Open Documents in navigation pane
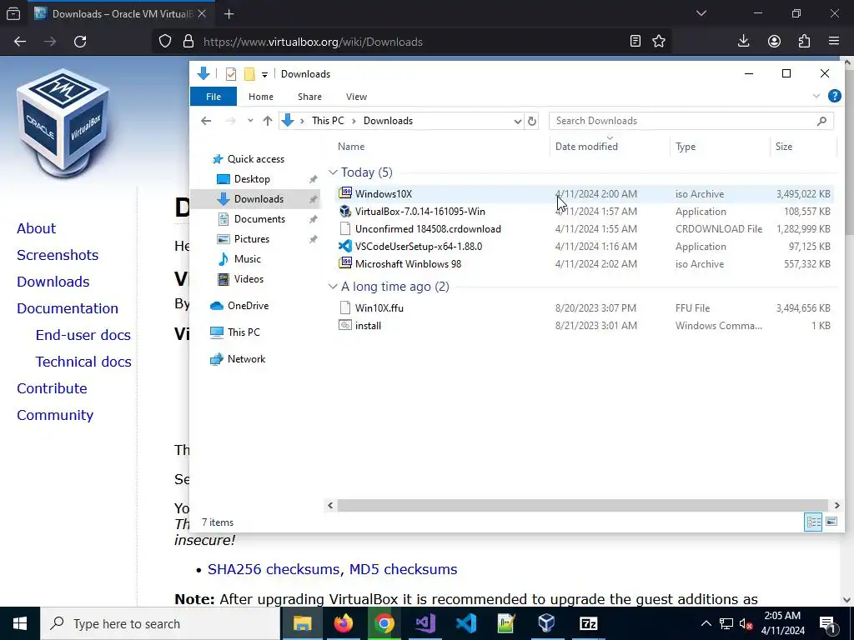Viewport: 854px width, 640px height. [x=259, y=219]
